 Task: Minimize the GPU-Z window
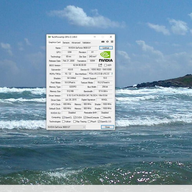(x=95, y=37)
